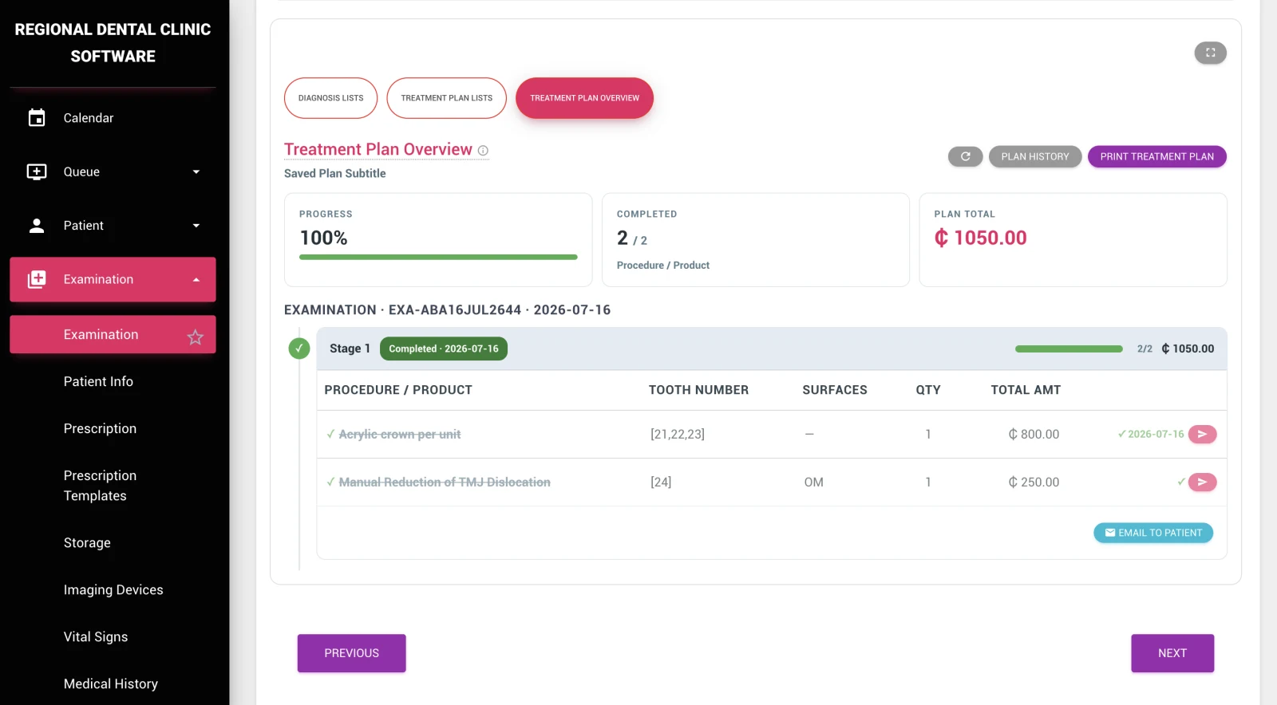
Task: Open Patient Info in sidebar
Action: click(x=98, y=381)
